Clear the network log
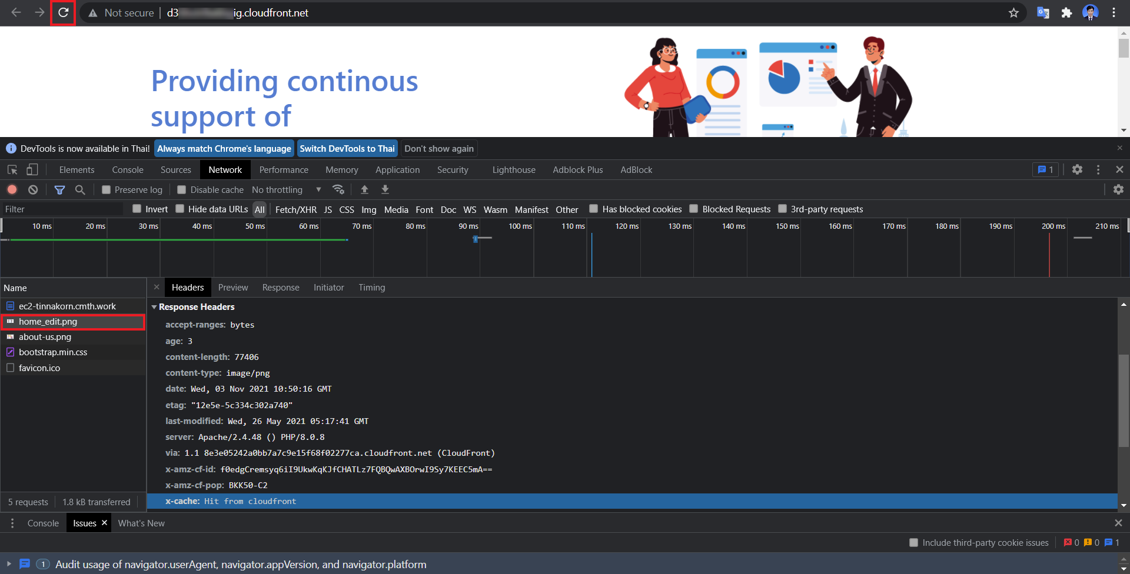Image resolution: width=1130 pixels, height=574 pixels. [33, 189]
